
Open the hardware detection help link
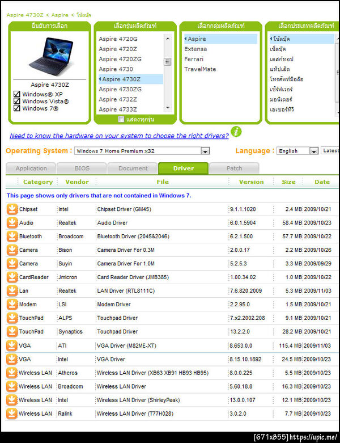tap(119, 136)
